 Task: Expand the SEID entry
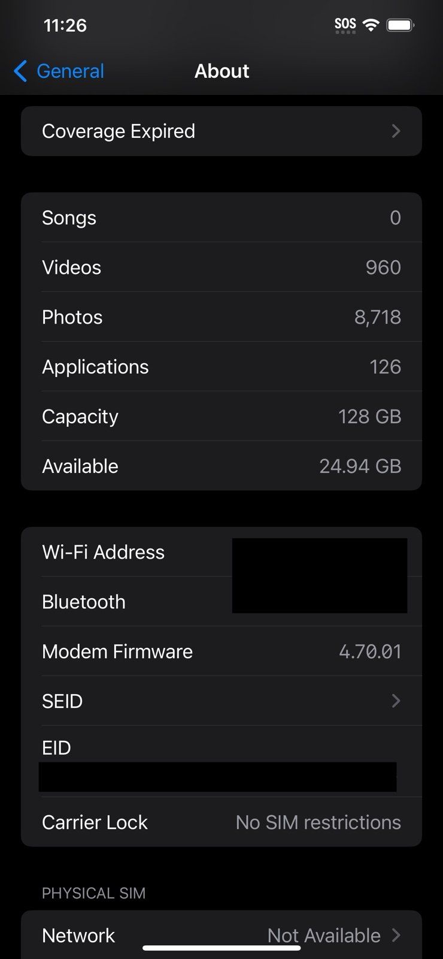221,701
